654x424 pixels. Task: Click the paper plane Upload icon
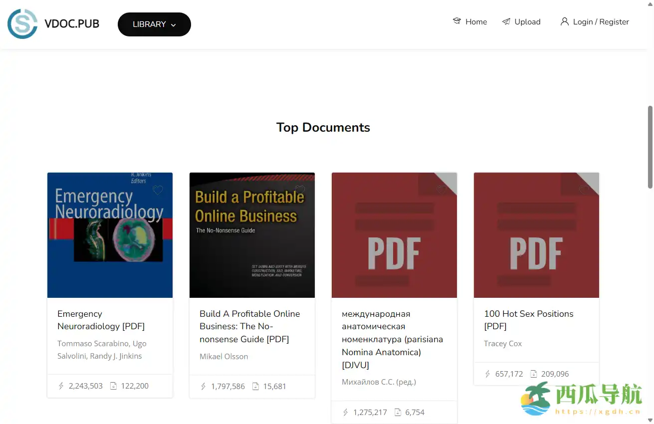(506, 21)
